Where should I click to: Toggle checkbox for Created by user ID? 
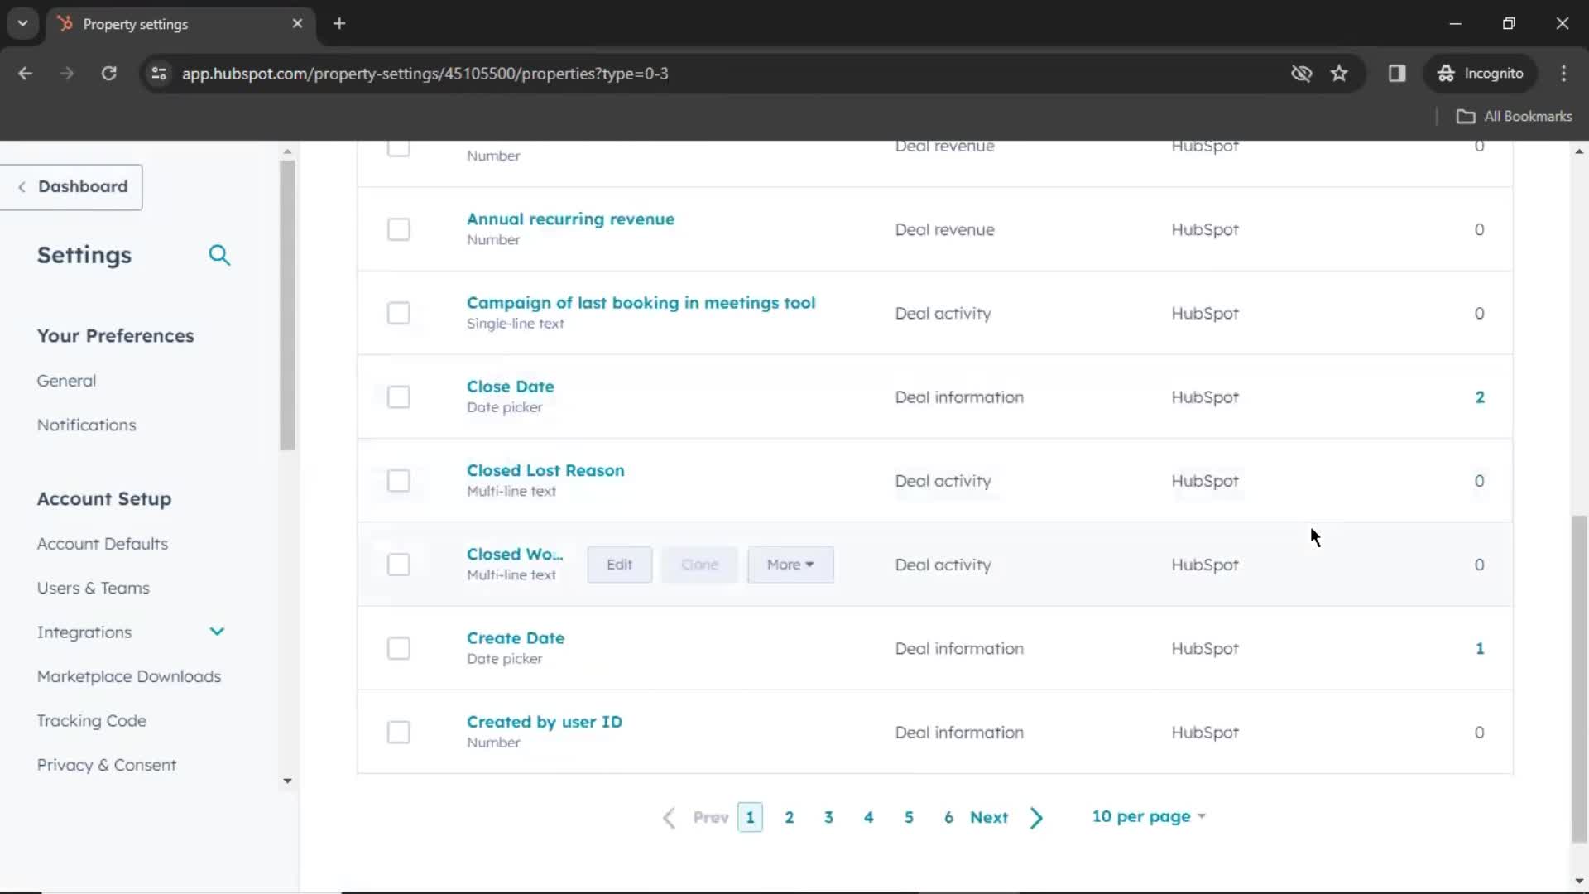click(x=398, y=732)
